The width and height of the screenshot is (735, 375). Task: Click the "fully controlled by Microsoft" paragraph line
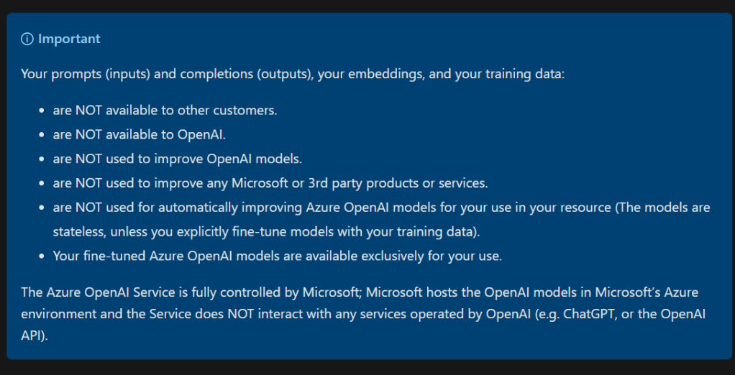click(x=360, y=292)
